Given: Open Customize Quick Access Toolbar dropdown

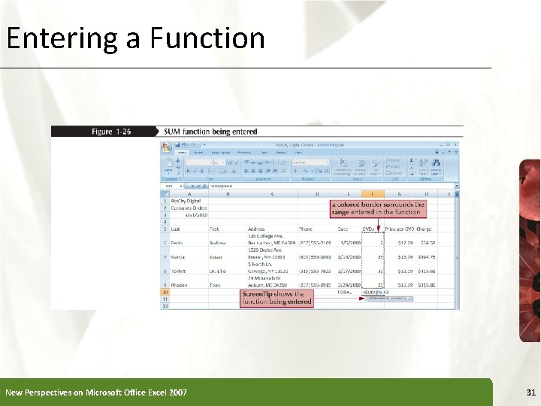Looking at the screenshot, I should [x=204, y=144].
